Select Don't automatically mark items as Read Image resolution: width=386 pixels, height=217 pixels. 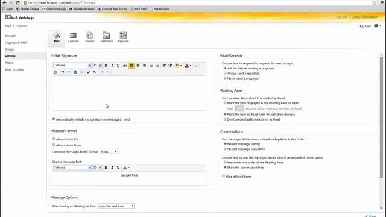[225, 119]
